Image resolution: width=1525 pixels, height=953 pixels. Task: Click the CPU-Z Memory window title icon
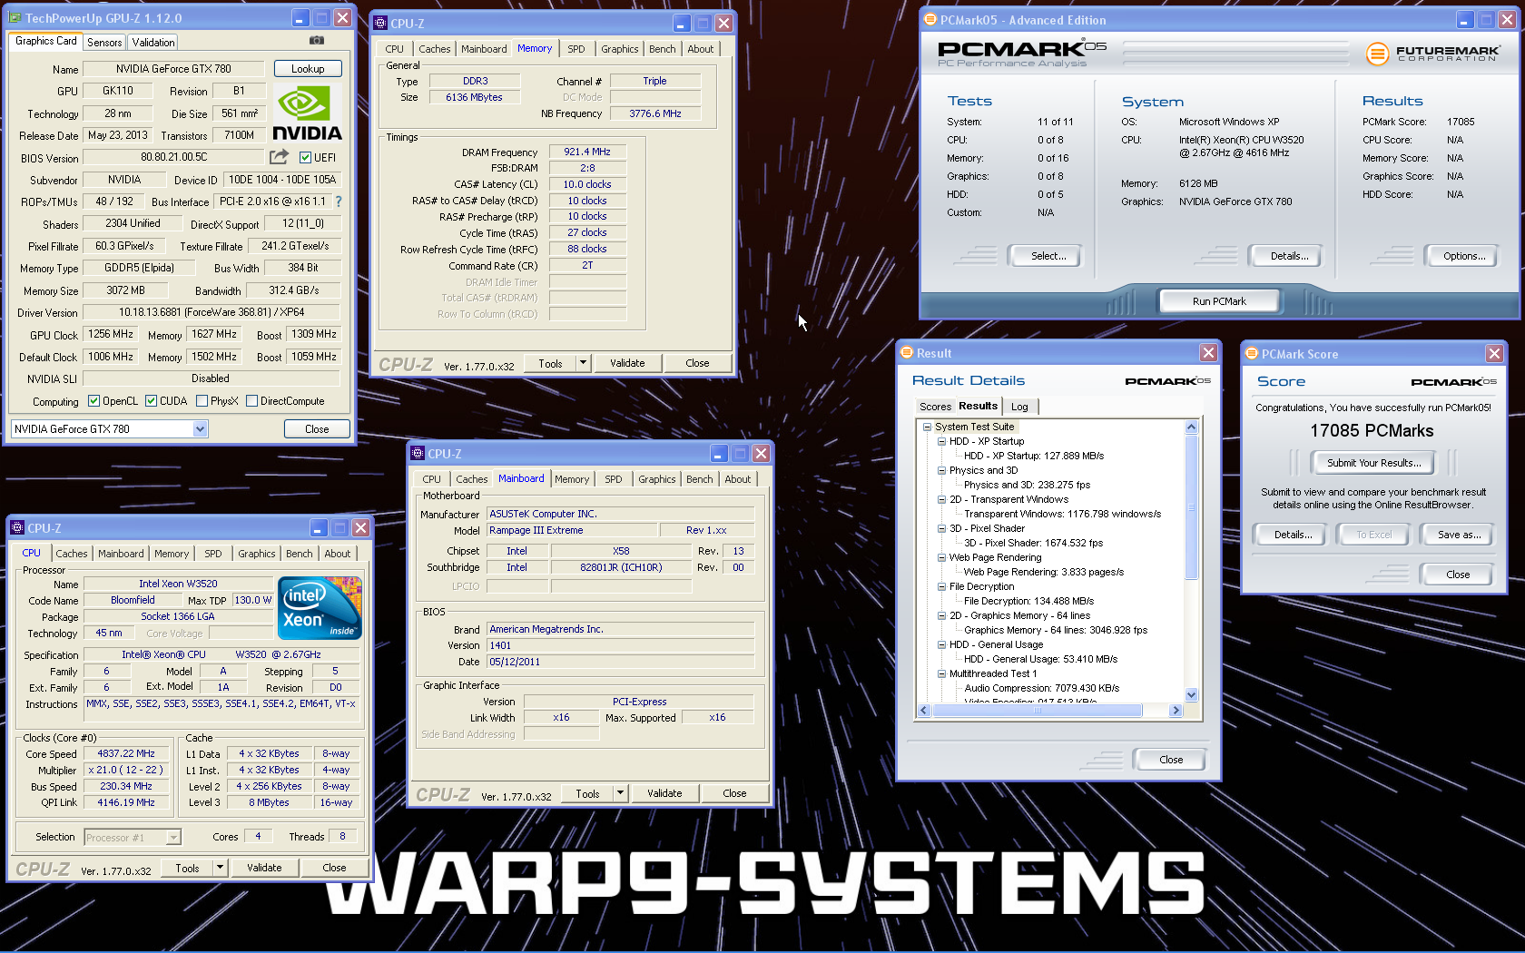(381, 24)
